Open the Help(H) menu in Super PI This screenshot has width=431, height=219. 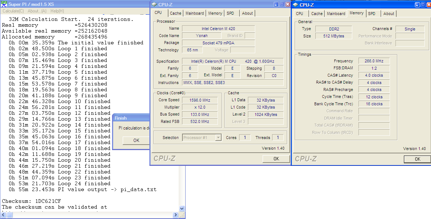(x=57, y=11)
